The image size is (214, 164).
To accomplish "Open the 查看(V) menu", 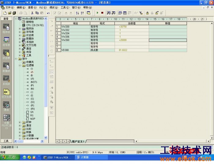I will [32, 8].
